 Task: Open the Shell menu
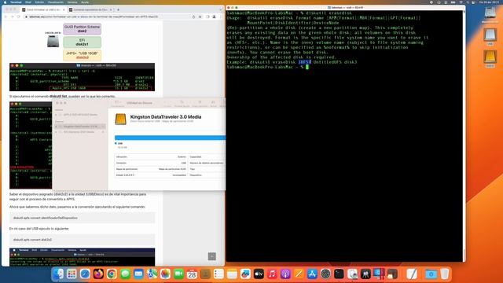pyautogui.click(x=28, y=2)
